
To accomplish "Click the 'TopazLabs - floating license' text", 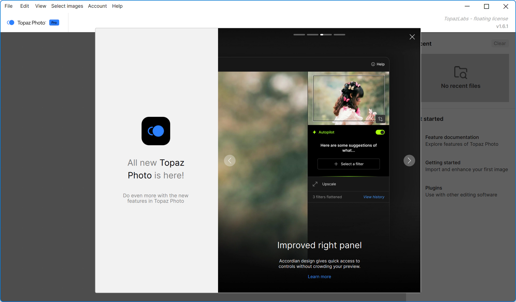I will 476,18.
